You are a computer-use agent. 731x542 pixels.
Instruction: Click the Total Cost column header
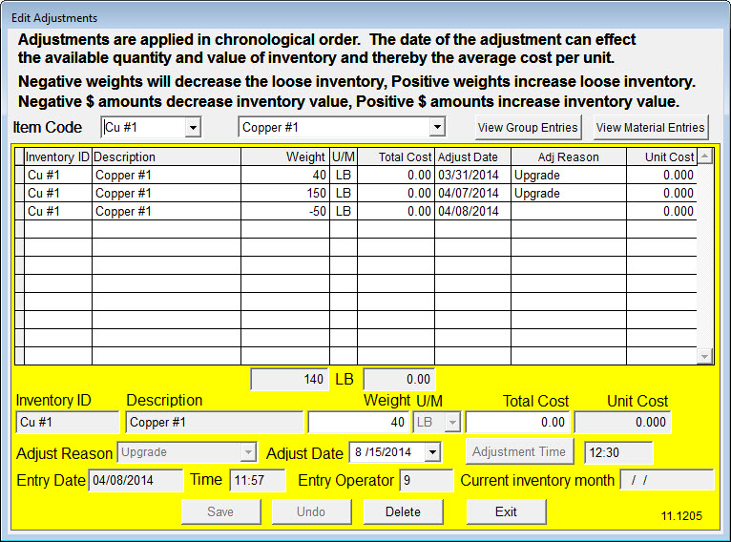point(396,157)
